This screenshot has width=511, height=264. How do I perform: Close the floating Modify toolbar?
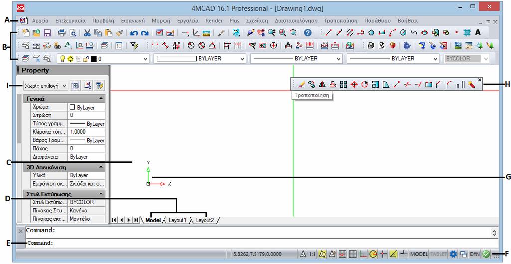480,80
